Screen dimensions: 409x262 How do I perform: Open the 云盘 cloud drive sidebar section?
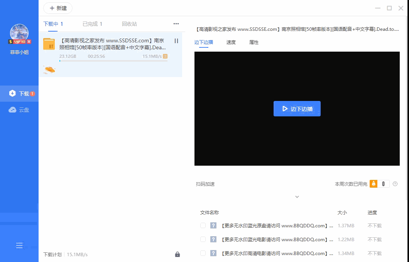pos(19,109)
